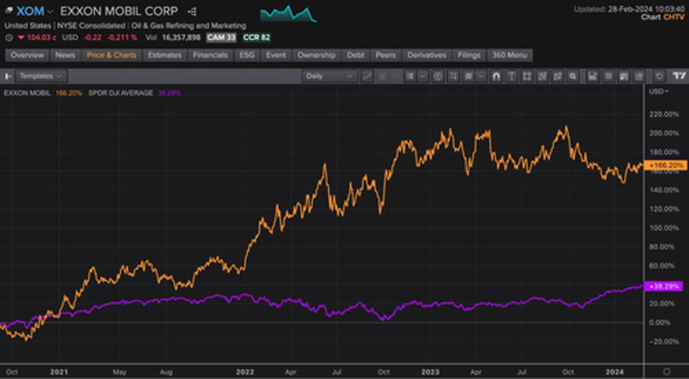Click the blue XOM ticker symbol
The image size is (689, 379).
pyautogui.click(x=30, y=11)
